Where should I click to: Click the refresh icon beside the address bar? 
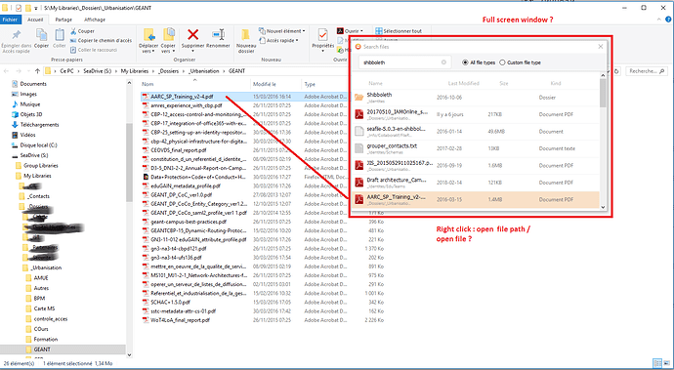click(616, 71)
